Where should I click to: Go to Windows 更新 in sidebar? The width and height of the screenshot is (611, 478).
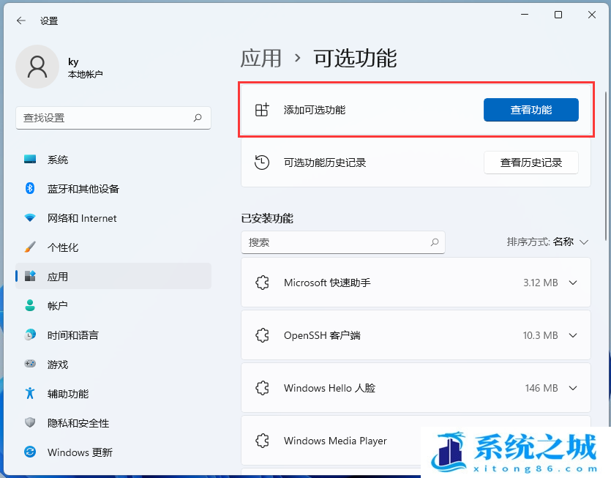80,452
